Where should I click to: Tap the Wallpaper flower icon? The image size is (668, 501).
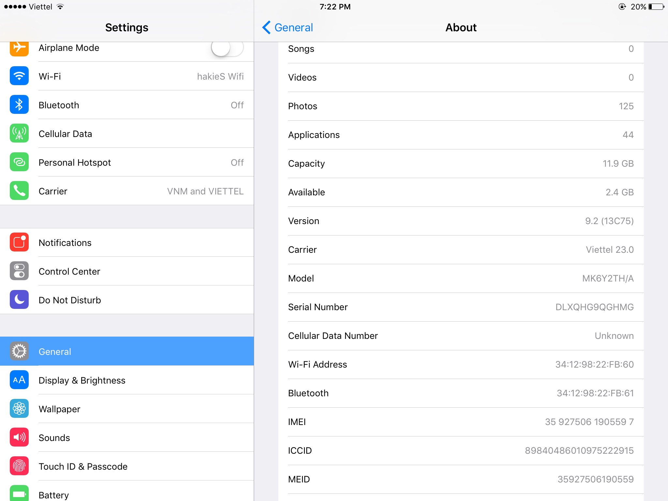19,408
